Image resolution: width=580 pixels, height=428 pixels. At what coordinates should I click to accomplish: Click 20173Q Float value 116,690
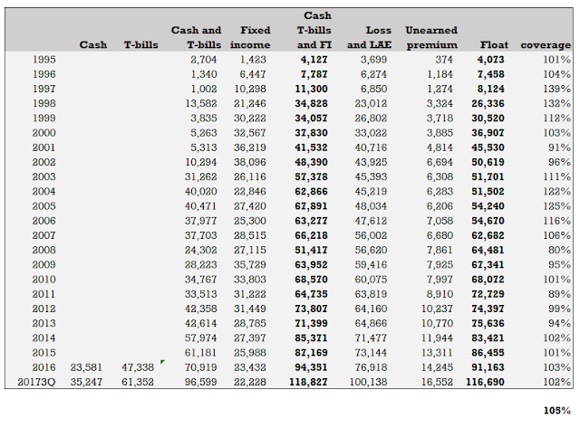click(485, 382)
